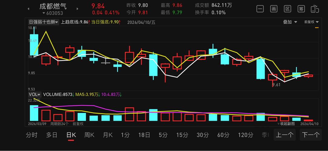Select the 月K monthly tab
This screenshot has height=151, width=328.
tap(108, 135)
